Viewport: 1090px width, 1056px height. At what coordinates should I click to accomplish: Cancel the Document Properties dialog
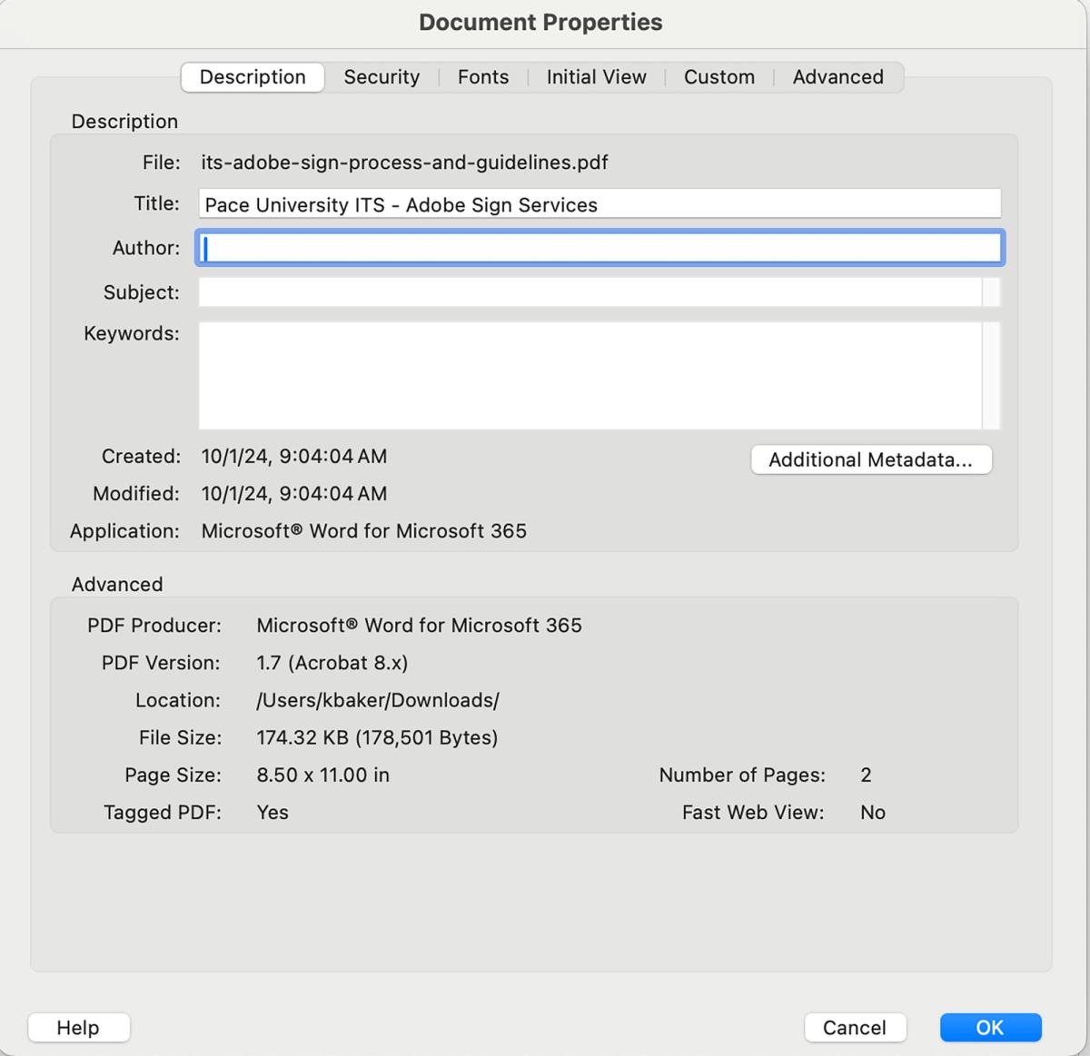855,1027
